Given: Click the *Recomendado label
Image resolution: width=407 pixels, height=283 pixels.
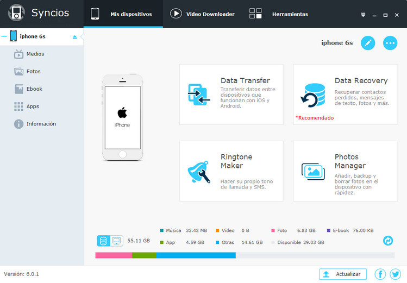Looking at the screenshot, I should click(x=315, y=118).
